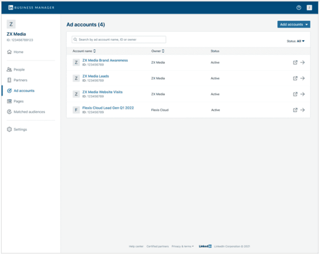320x255 pixels.
Task: Open external link for ZX Media Website Visits
Action: [295, 94]
